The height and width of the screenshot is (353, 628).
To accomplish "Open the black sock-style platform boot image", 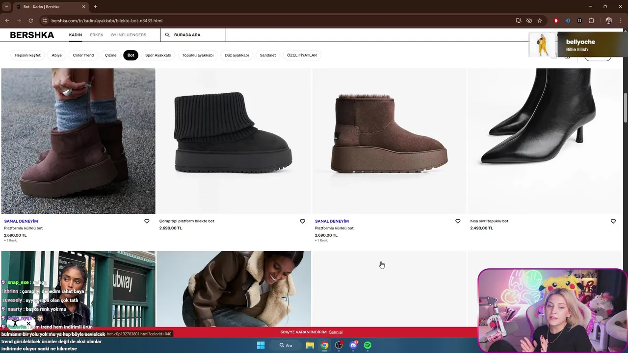I will click(x=234, y=141).
